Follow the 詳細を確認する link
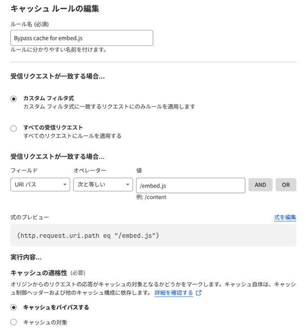Viewport: 306px width, 330px height. (x=173, y=293)
